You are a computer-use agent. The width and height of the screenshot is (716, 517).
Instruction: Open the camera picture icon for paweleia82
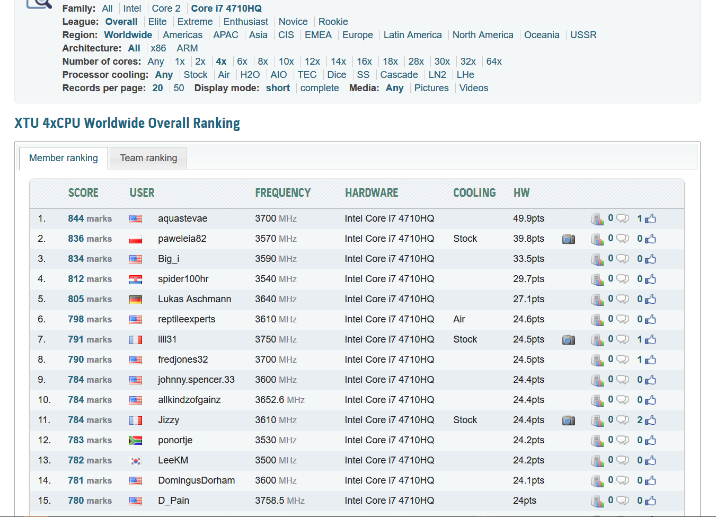click(x=568, y=239)
